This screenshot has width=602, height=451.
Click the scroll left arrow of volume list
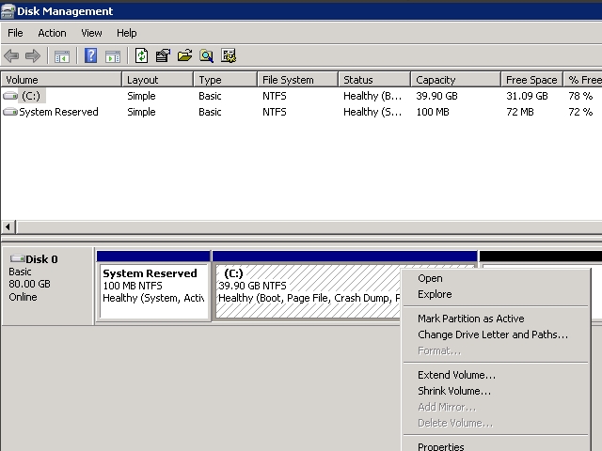[8, 226]
